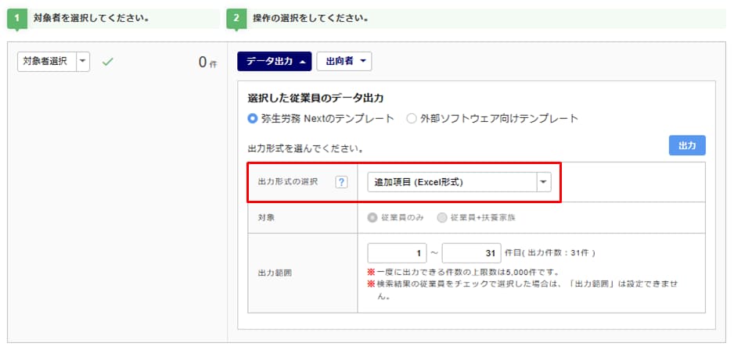
Task: Select the 従業員のみ radio button
Action: click(372, 217)
